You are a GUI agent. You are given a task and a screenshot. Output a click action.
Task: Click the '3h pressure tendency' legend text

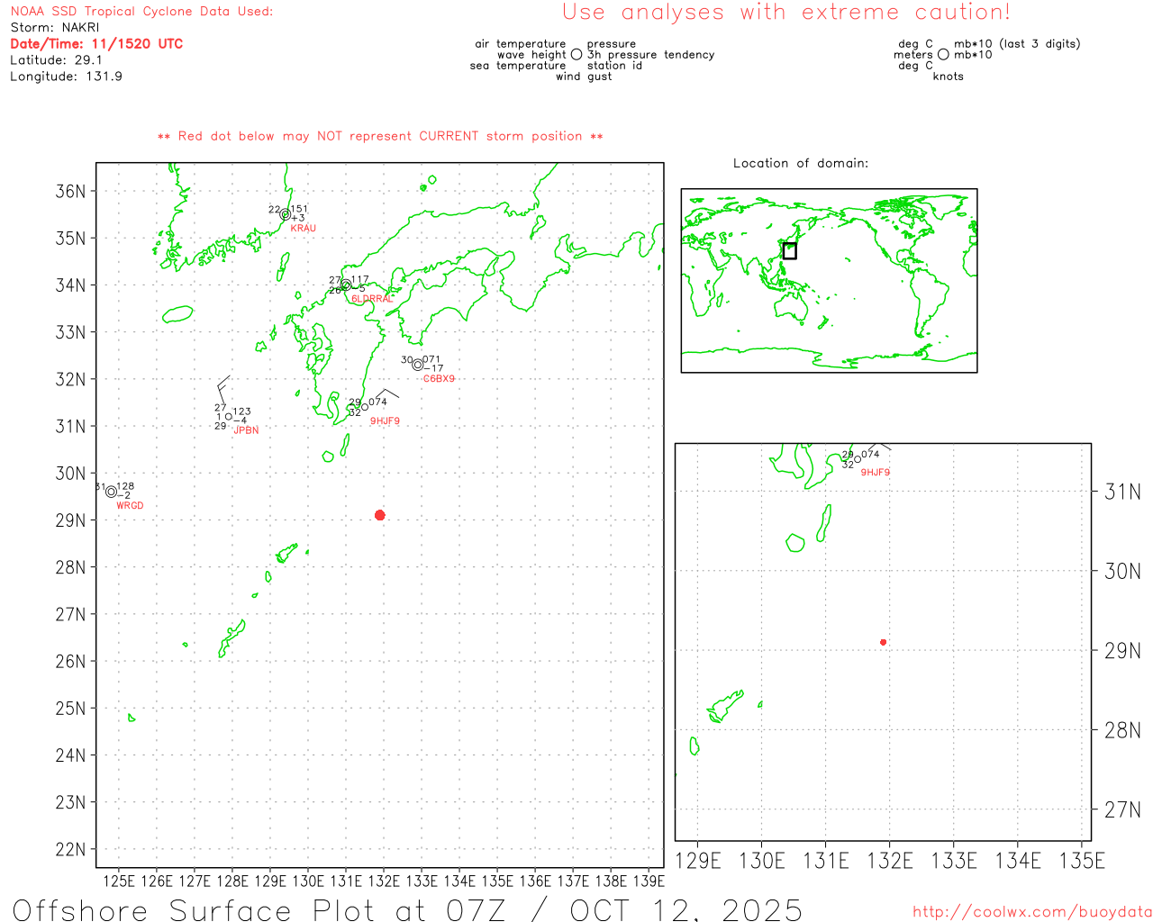coord(651,55)
